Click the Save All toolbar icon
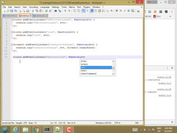 pos(16,11)
